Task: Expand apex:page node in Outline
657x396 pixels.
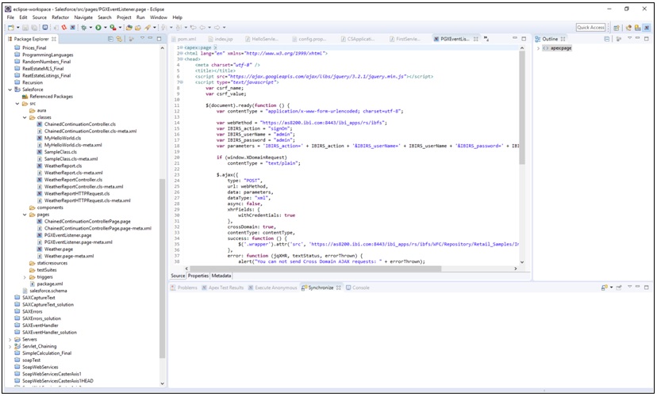Action: [539, 48]
